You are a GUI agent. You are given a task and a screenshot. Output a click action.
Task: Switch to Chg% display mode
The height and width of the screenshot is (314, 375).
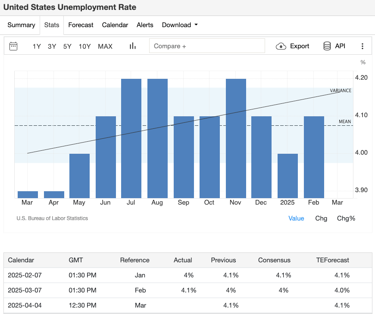pos(346,218)
